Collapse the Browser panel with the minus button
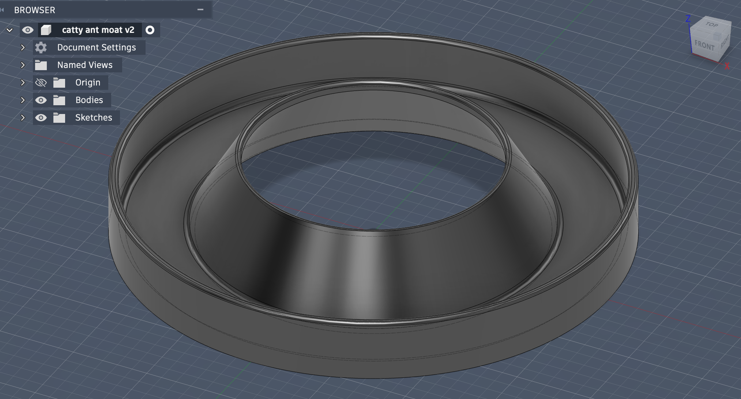The height and width of the screenshot is (399, 741). point(199,10)
